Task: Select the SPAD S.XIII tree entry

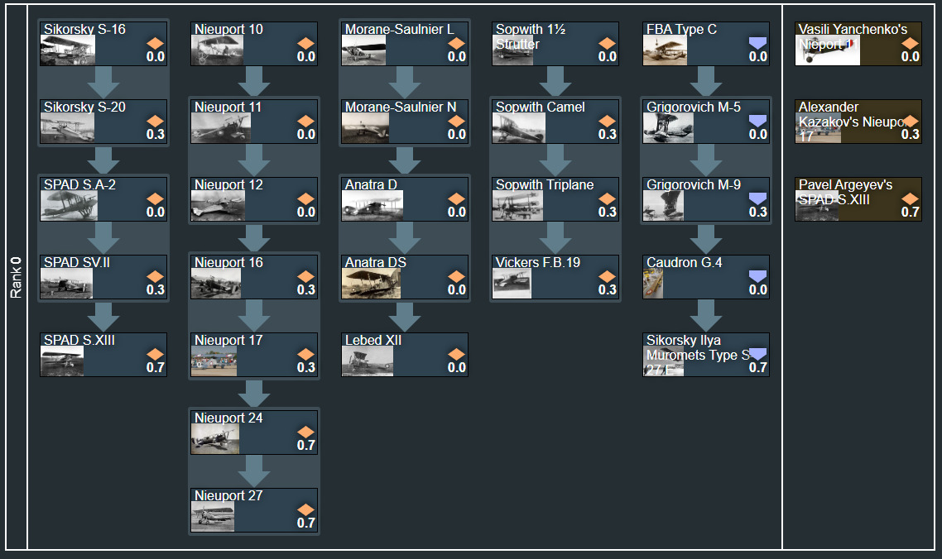Action: click(x=103, y=354)
